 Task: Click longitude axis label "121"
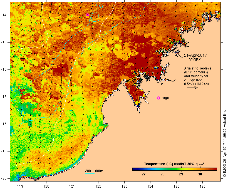[72, 186]
